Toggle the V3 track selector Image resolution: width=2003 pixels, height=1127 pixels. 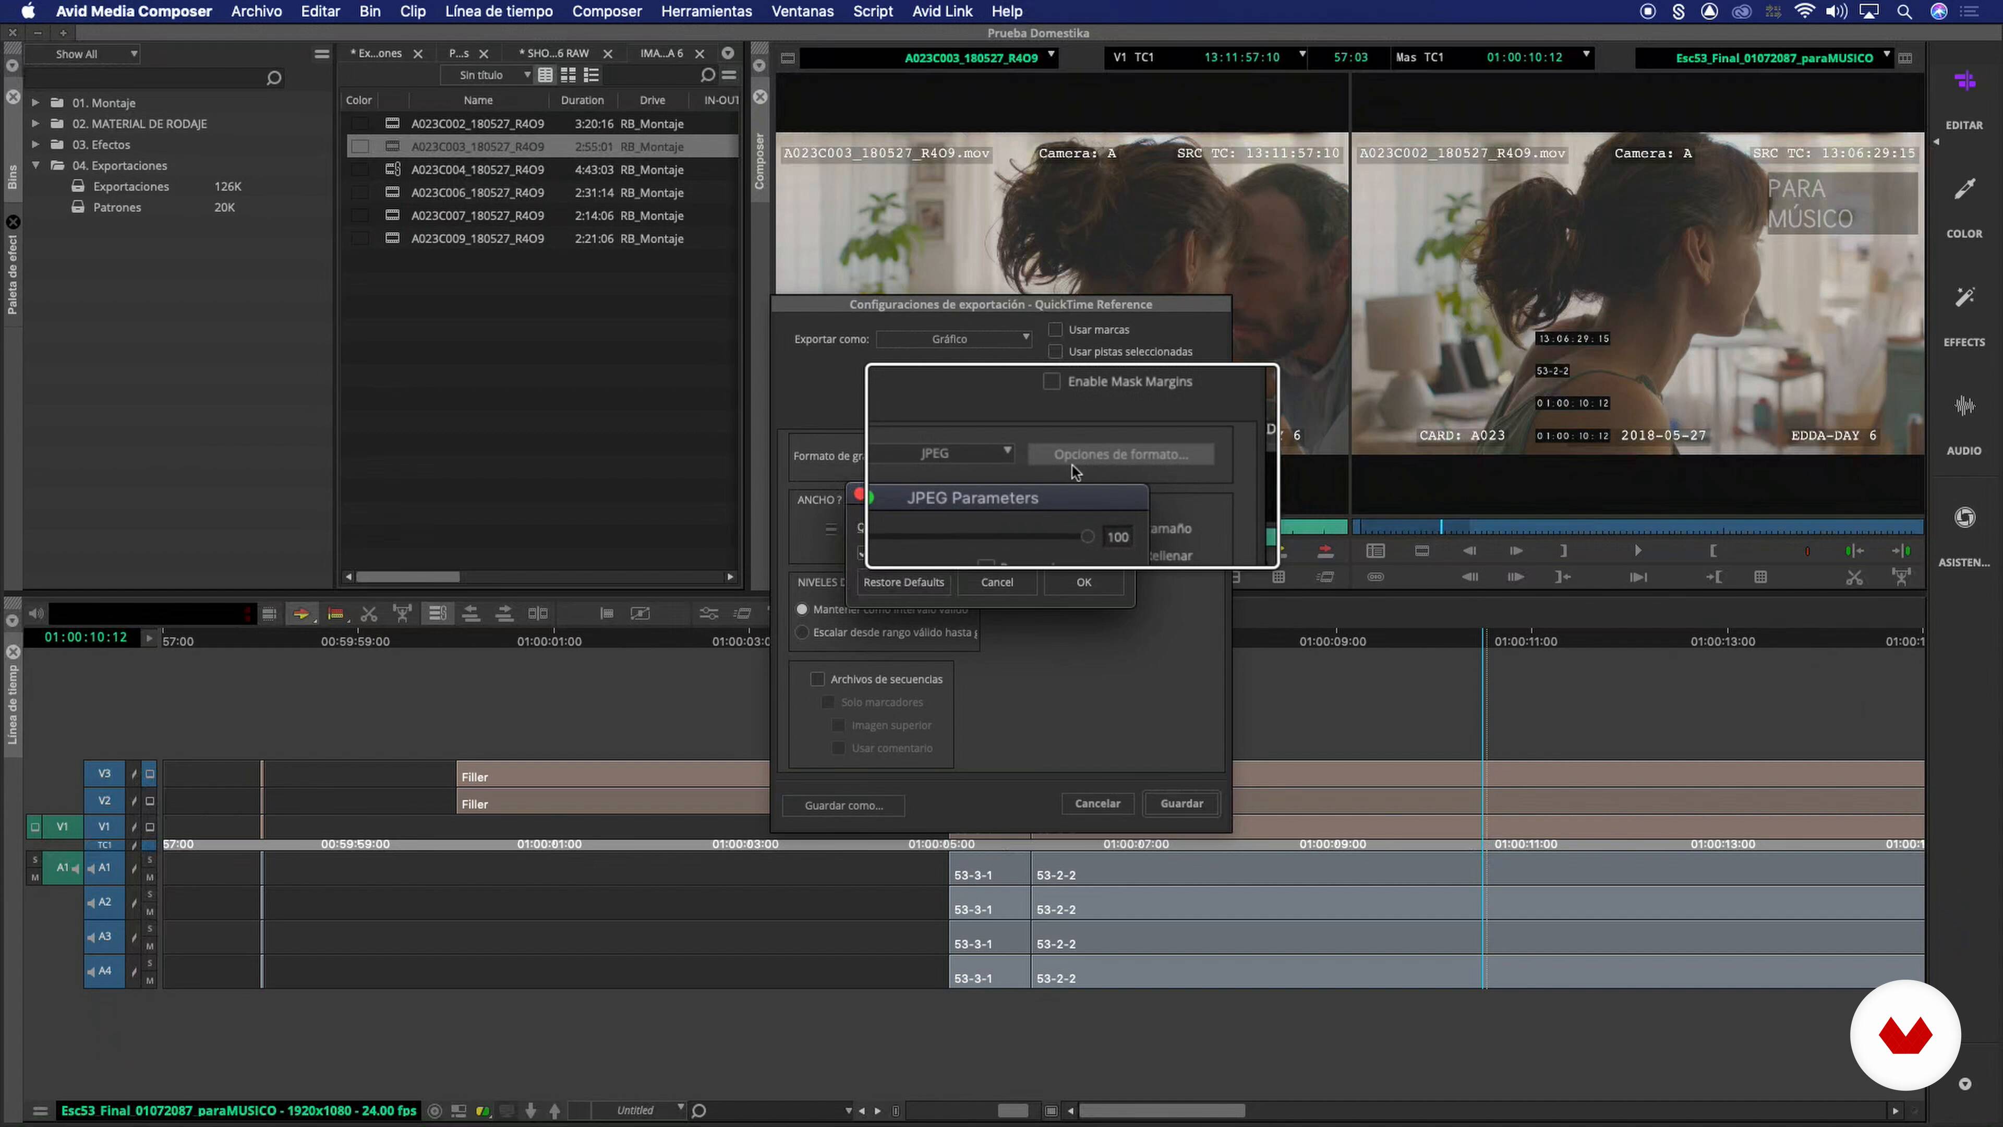pos(104,774)
